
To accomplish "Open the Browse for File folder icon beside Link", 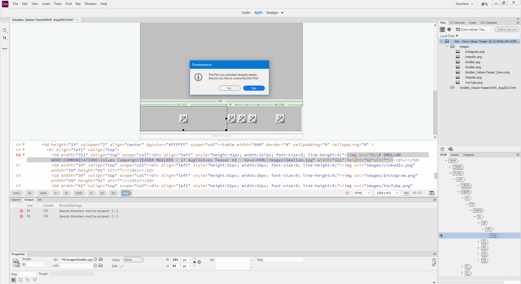I will click(101, 266).
